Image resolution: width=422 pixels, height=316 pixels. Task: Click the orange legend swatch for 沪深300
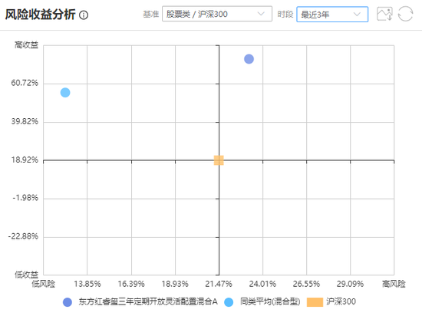click(315, 302)
